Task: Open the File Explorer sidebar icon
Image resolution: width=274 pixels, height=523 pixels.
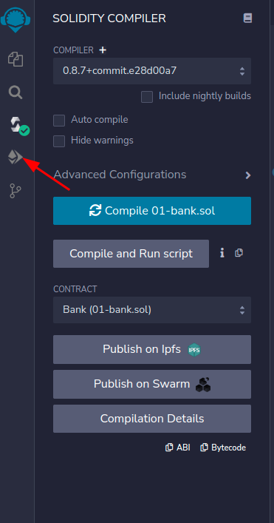Action: (16, 59)
